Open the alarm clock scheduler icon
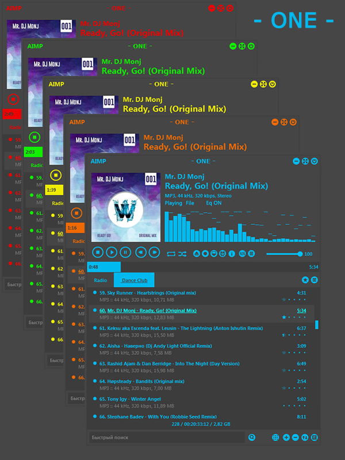 (x=223, y=254)
